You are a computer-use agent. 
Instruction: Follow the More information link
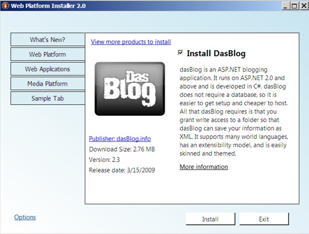click(x=204, y=167)
